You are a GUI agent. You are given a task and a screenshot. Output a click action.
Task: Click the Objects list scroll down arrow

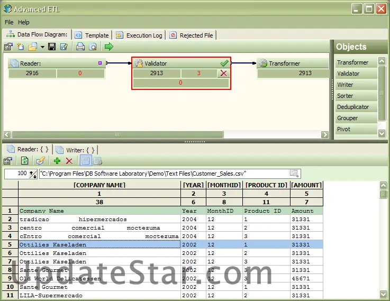(x=382, y=133)
